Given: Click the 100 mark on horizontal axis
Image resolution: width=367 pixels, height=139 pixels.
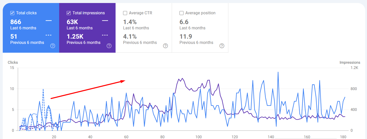Looking at the screenshot, I should coord(199,137).
